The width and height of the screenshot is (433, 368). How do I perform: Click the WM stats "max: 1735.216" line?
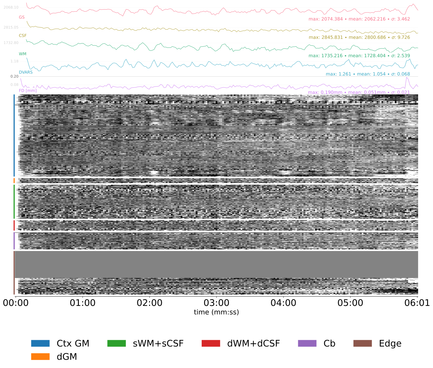[x=359, y=56]
